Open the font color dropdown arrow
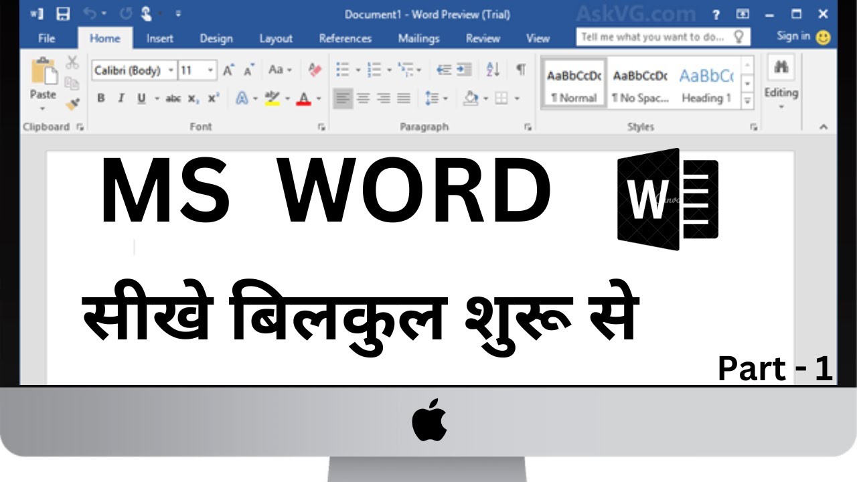 click(318, 98)
